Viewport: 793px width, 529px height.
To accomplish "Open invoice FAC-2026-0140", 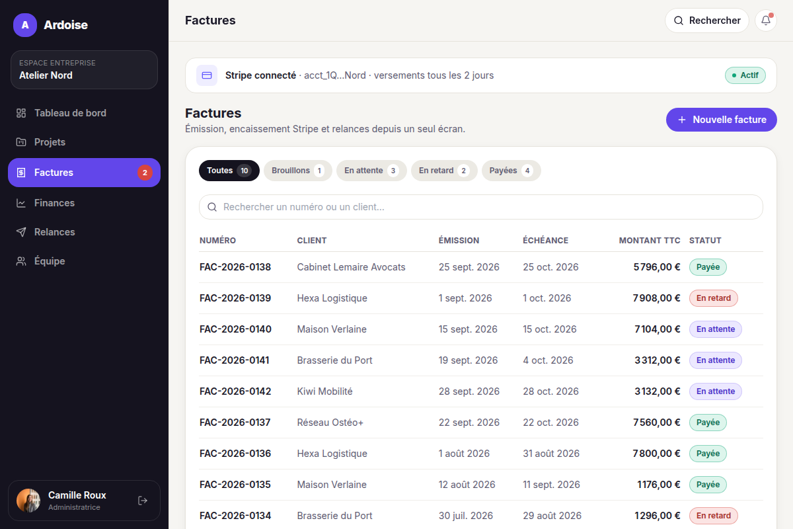I will pyautogui.click(x=235, y=329).
